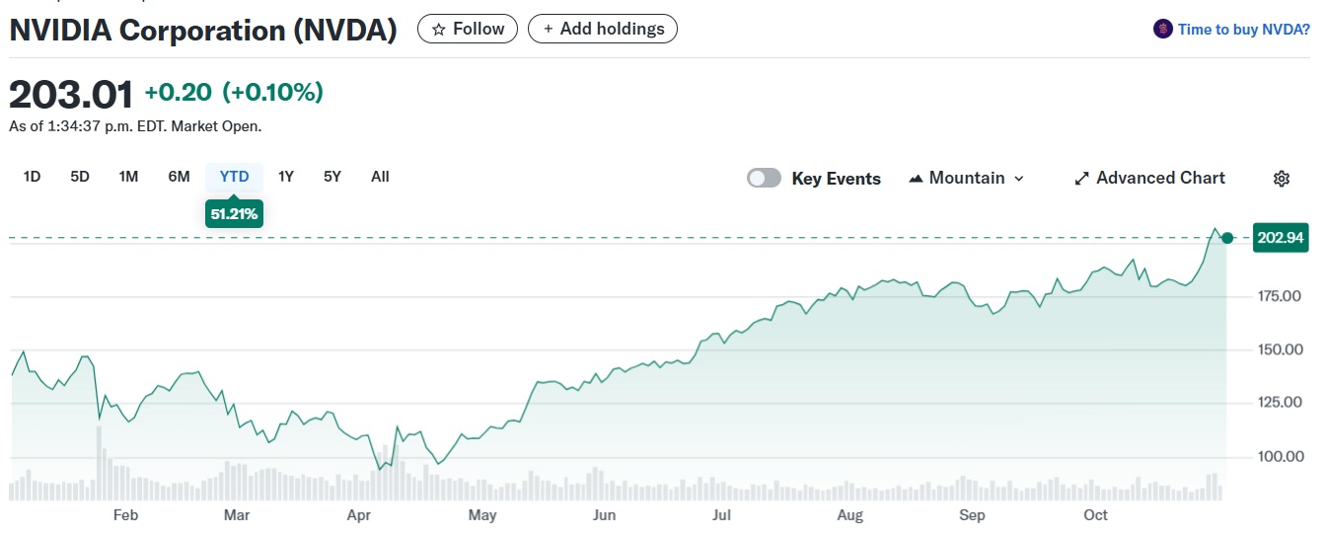Screen dimensions: 1325x538
Task: Click the 202.94 price label on chart
Action: coord(1281,238)
